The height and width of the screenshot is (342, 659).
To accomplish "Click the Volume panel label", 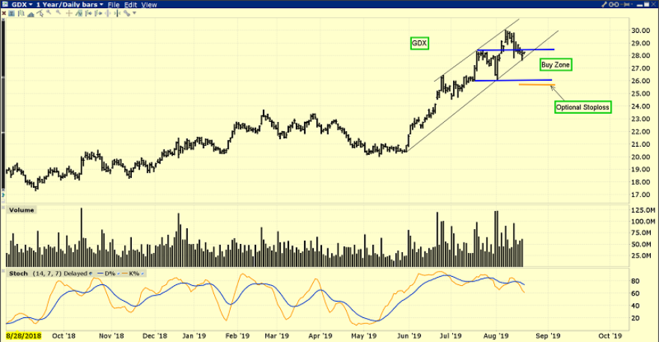I will pos(22,210).
